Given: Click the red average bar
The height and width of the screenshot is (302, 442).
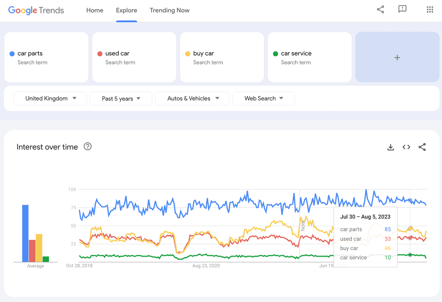Looking at the screenshot, I should (32, 251).
